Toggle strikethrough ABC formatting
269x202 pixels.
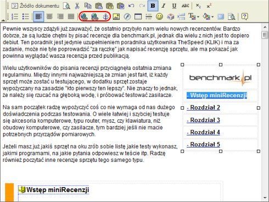185,6
